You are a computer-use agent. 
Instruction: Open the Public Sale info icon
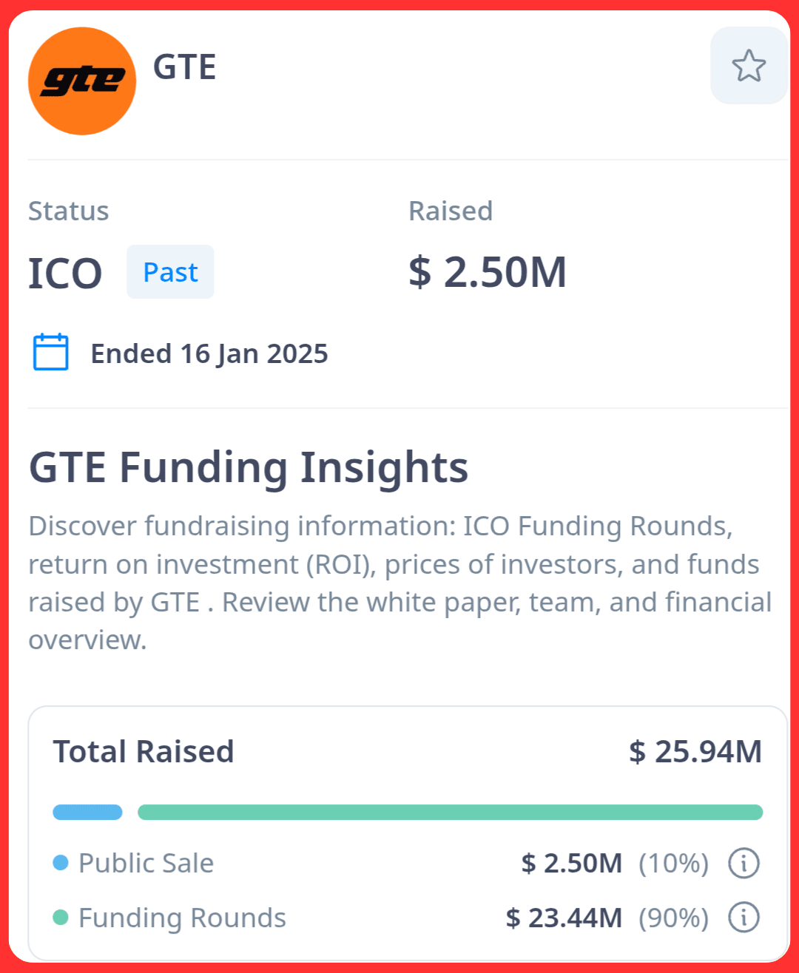point(744,863)
